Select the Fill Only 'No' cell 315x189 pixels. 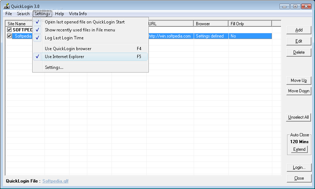[250, 36]
